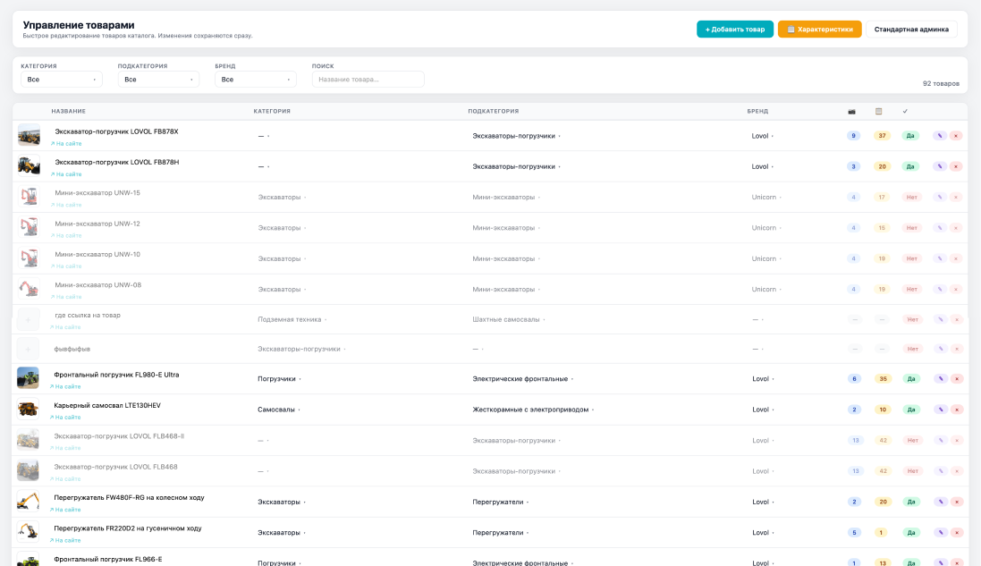Image resolution: width=981 pixels, height=566 pixels.
Task: Delete the 'фывфыфыв' product row
Action: click(x=957, y=349)
